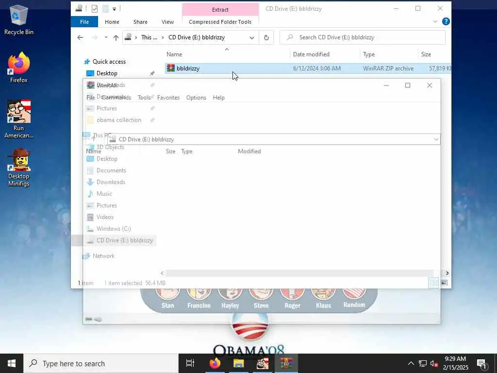Viewport: 497px width, 373px height.
Task: Unpin Desktop using its pin icon
Action: pyautogui.click(x=152, y=73)
